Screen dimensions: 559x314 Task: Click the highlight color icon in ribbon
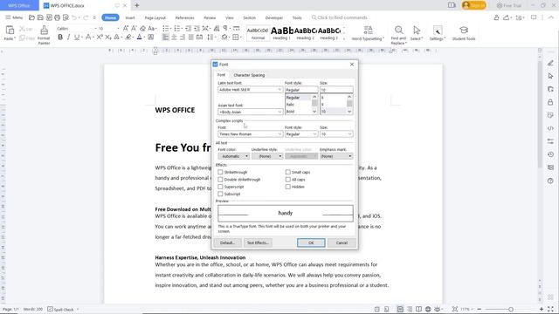[x=128, y=37]
